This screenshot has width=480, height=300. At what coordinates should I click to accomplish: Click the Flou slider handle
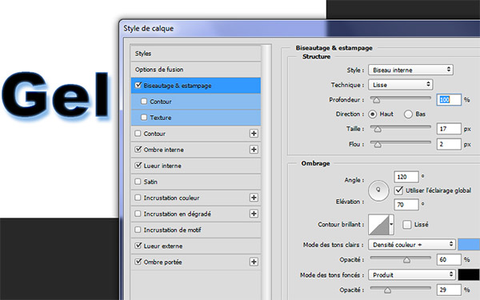tap(378, 145)
